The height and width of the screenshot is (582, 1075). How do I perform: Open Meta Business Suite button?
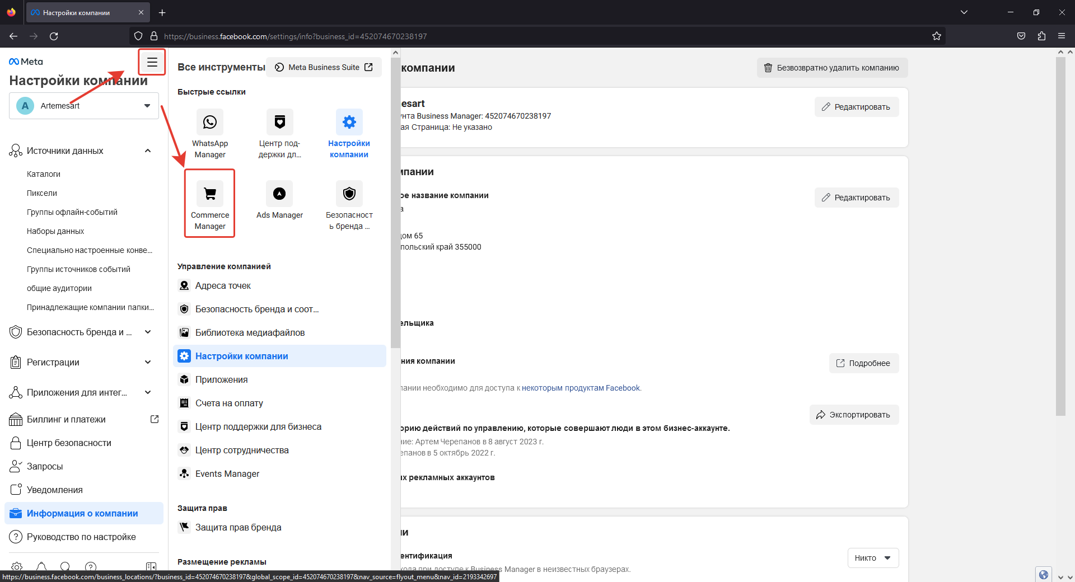[324, 67]
